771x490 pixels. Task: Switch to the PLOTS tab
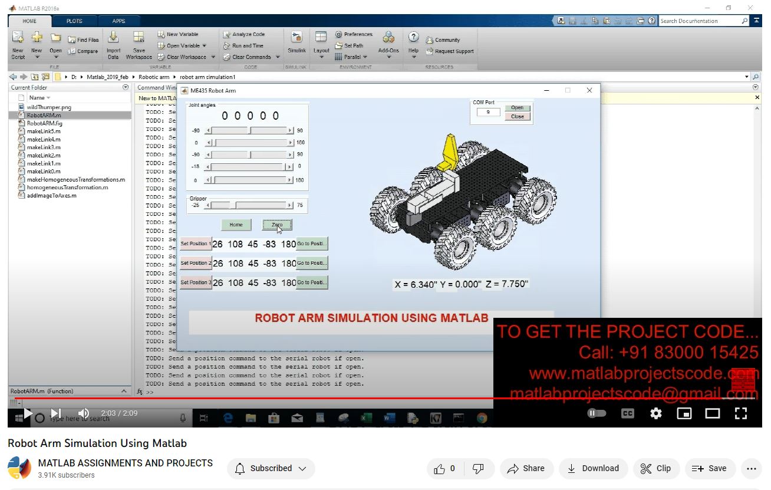[x=74, y=21]
